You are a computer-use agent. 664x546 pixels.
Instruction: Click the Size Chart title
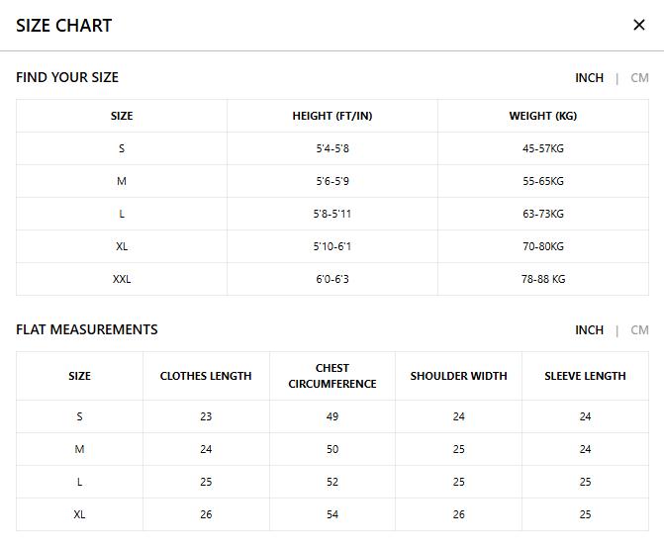(x=64, y=26)
